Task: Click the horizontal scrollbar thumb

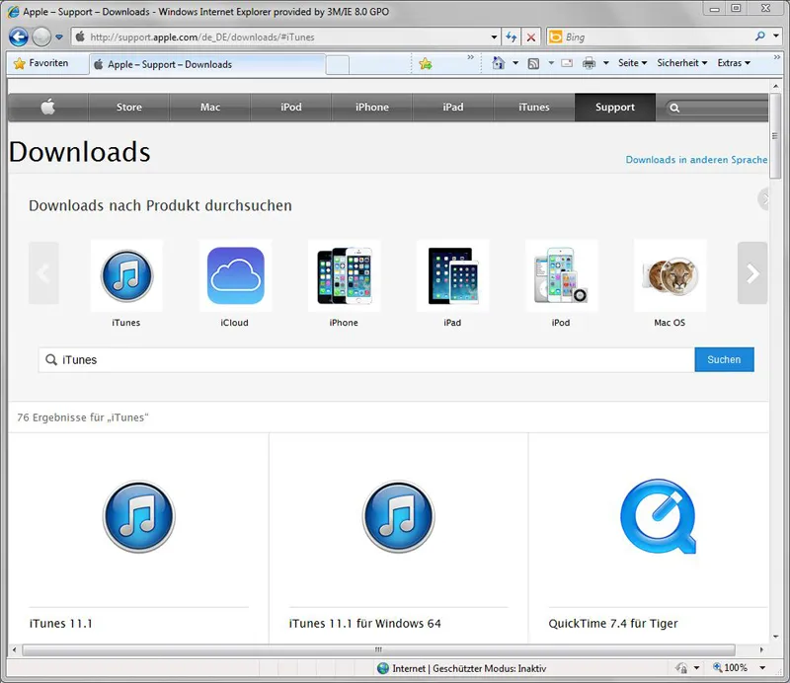Action: click(378, 649)
